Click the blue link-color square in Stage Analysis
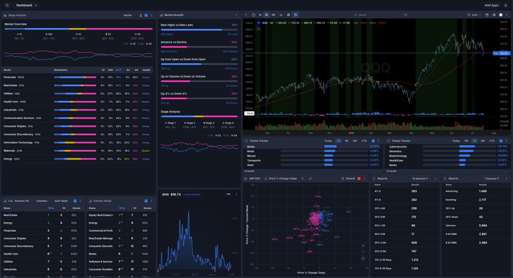Viewport: 513px width, 278px height. 146,15
